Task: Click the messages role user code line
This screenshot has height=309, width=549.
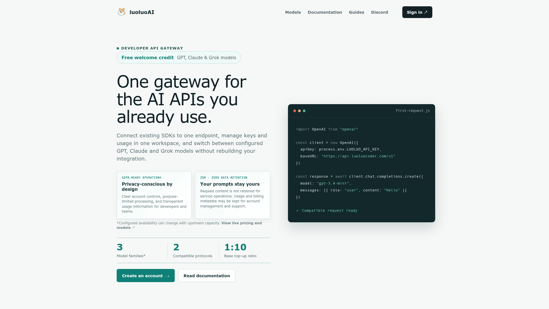Action: 353,190
